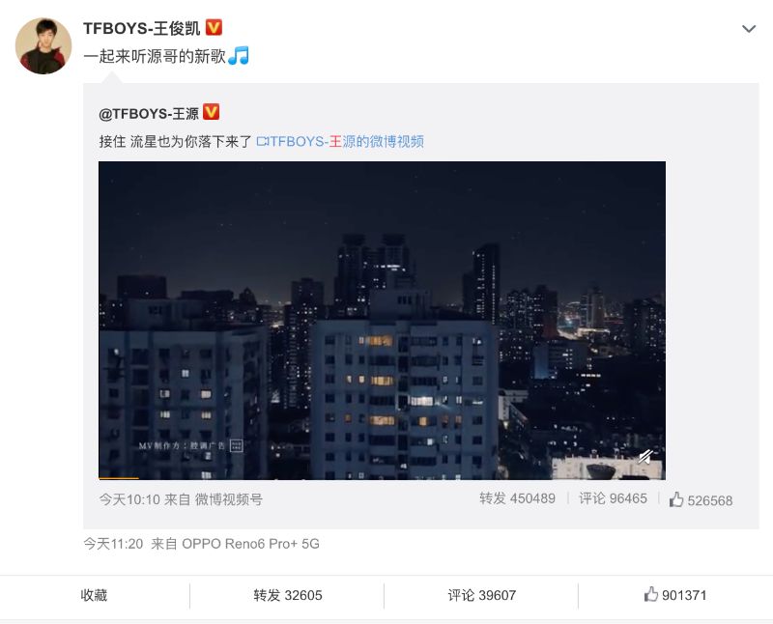Image resolution: width=773 pixels, height=624 pixels.
Task: Toggle the video mute speaker icon
Action: pos(645,457)
